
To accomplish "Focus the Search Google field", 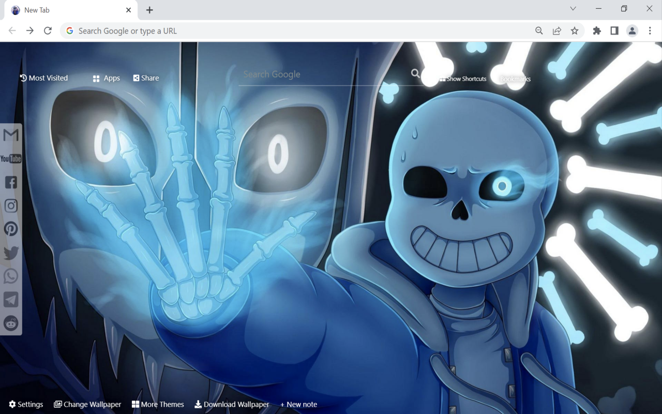I will 324,75.
